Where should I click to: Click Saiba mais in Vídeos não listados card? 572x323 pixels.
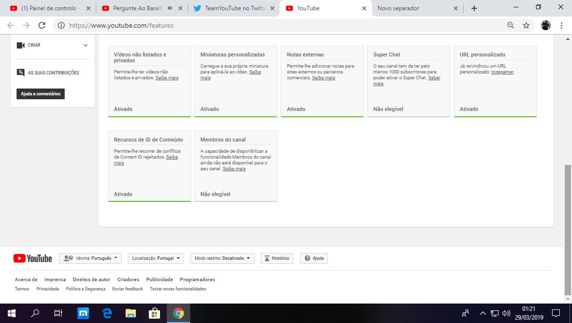pos(167,78)
